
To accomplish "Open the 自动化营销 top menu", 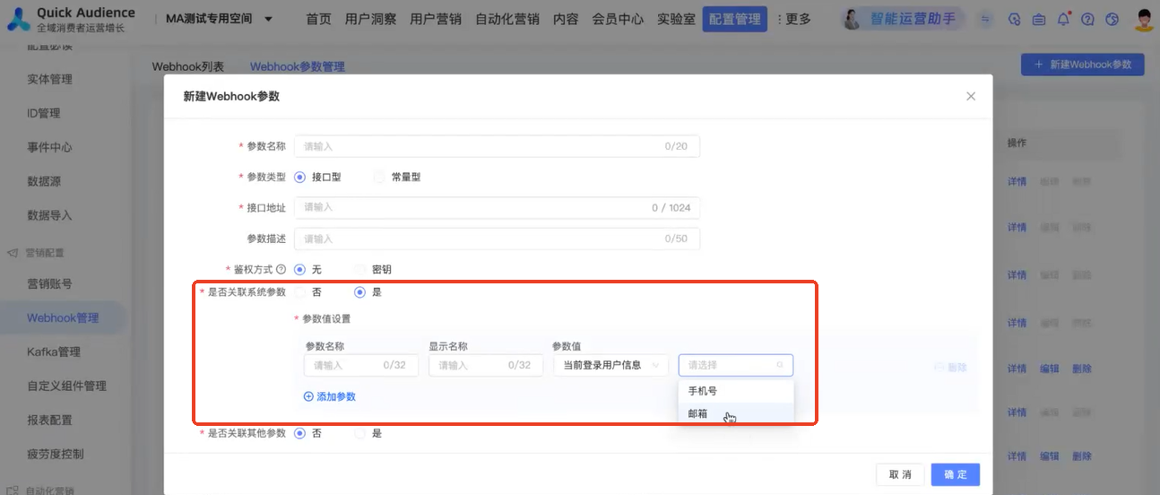I will (x=507, y=19).
